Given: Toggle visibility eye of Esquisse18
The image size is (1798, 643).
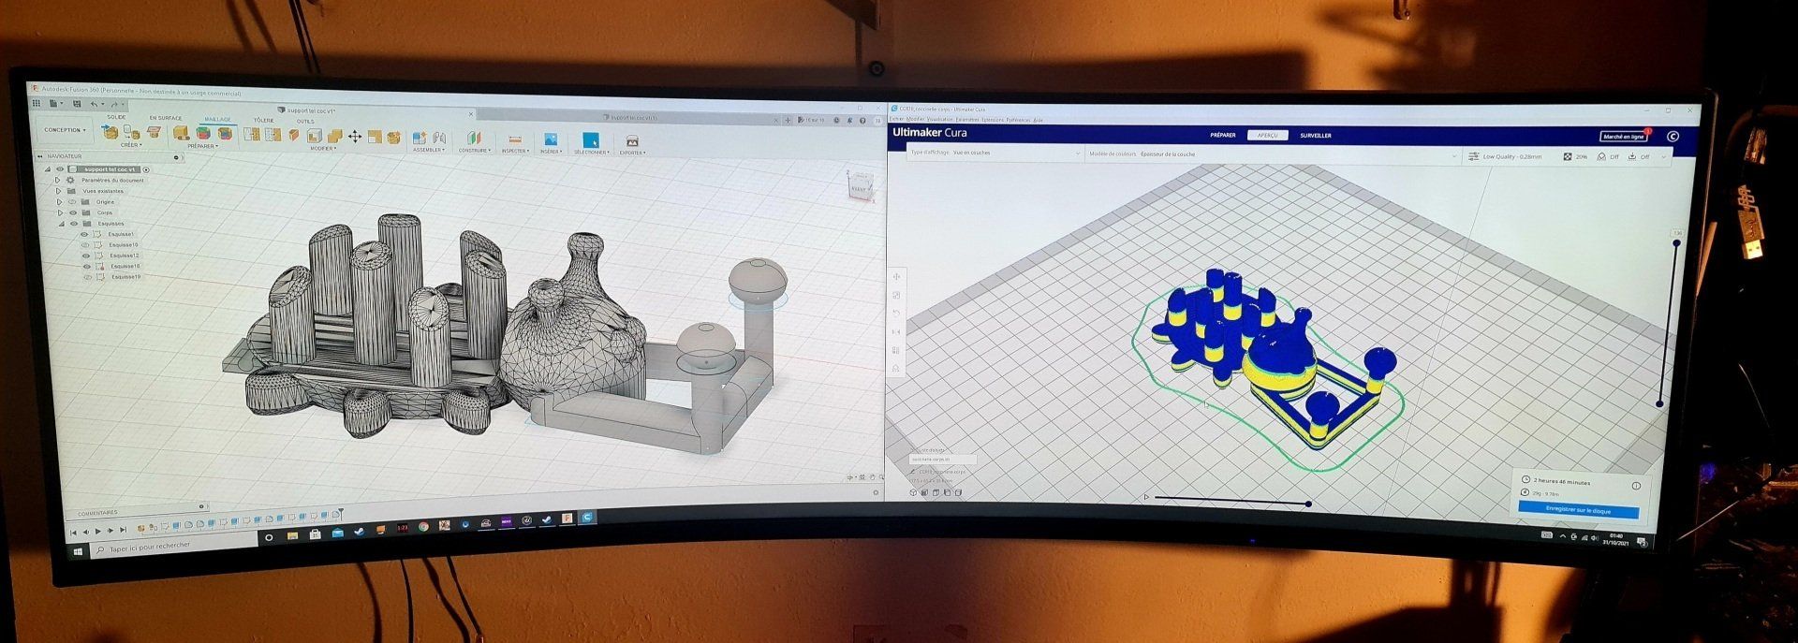Looking at the screenshot, I should (87, 266).
